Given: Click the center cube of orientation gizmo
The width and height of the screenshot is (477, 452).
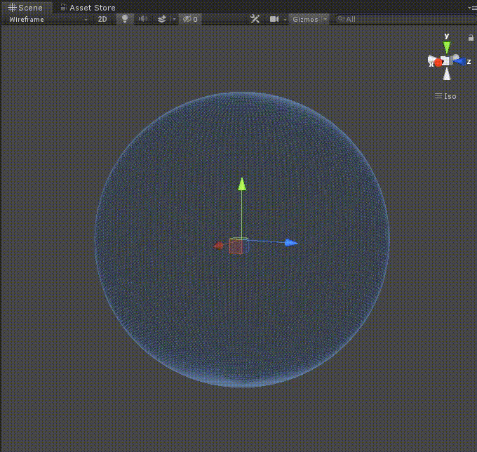Looking at the screenshot, I should point(445,61).
